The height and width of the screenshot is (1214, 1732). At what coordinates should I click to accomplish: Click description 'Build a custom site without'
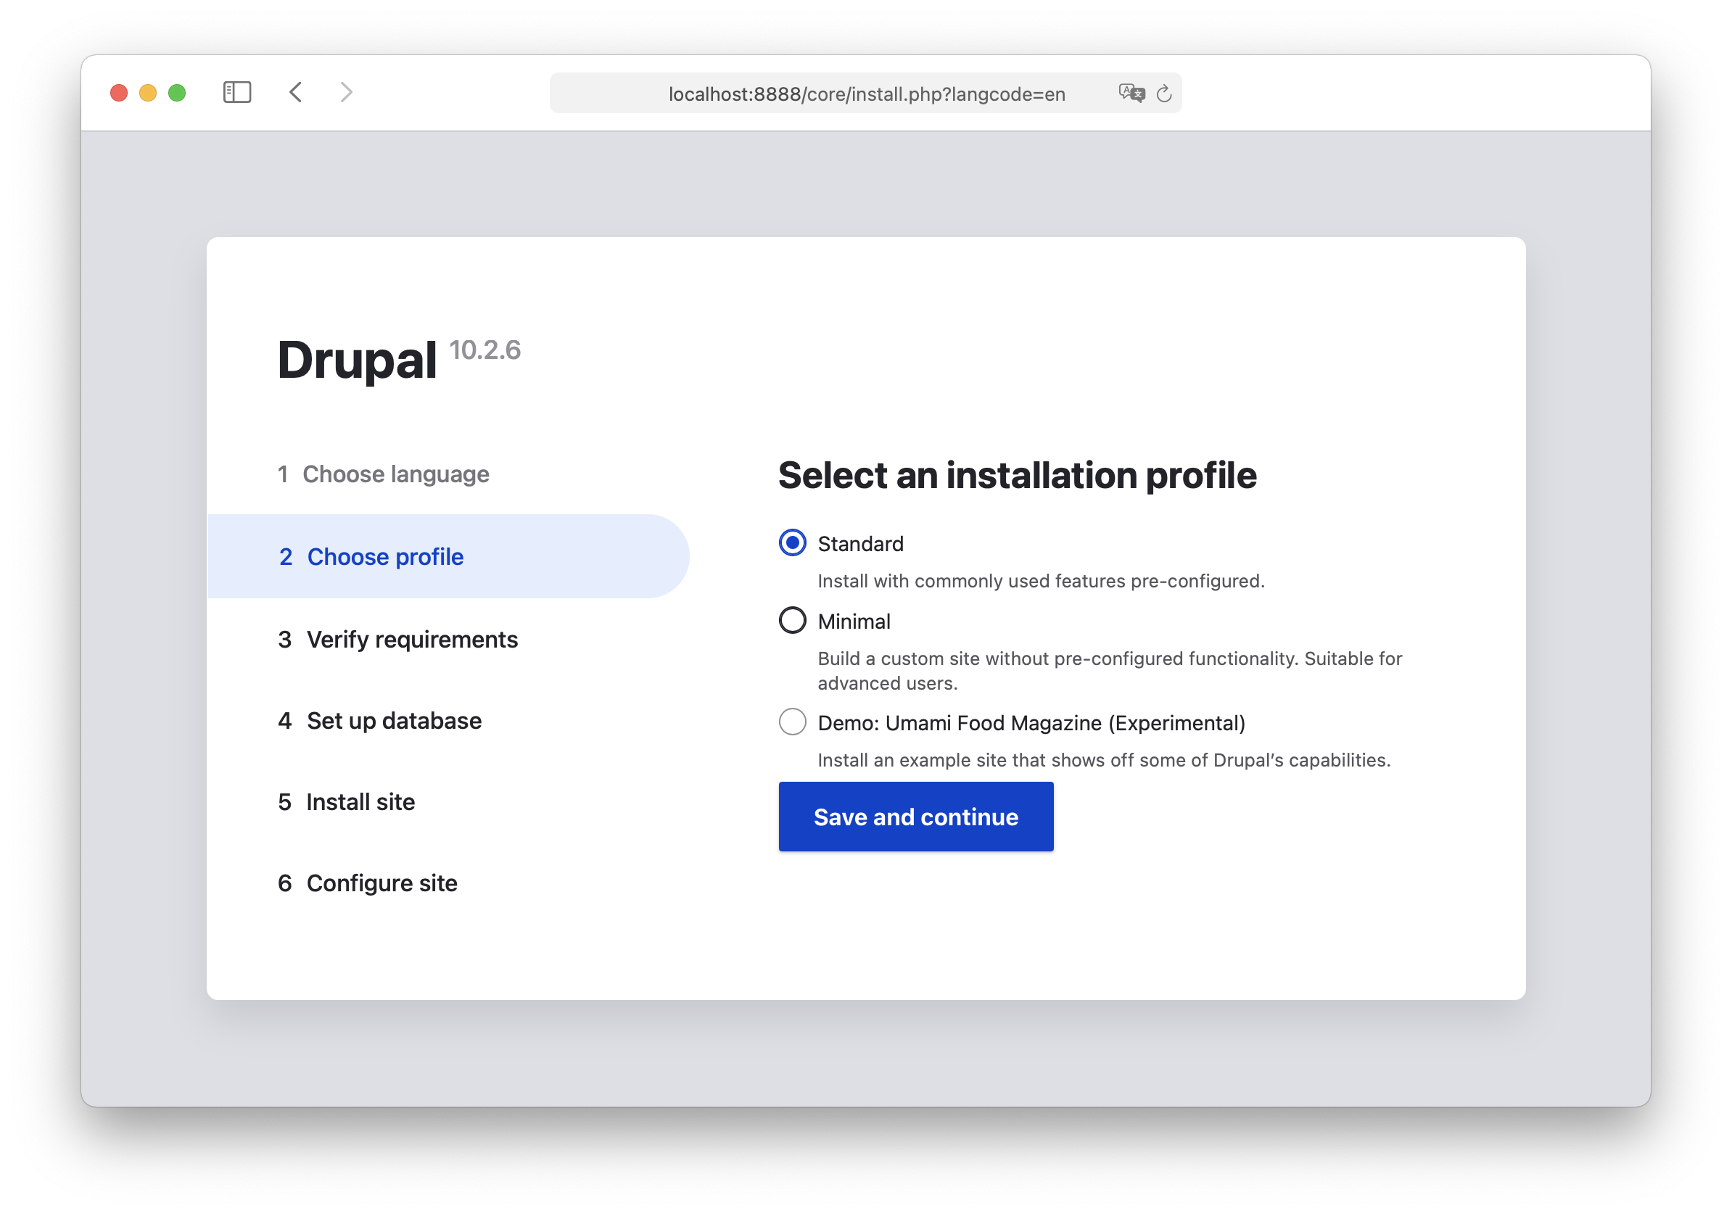[1110, 670]
